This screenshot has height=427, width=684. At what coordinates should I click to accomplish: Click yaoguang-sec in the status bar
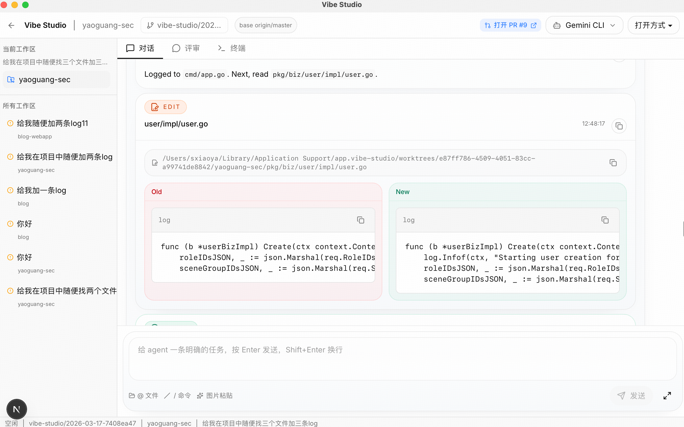tap(169, 423)
